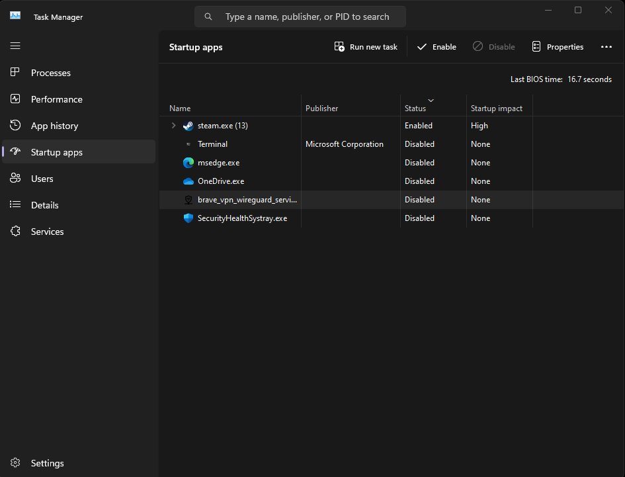Select the msedge.exe row name
The width and height of the screenshot is (625, 477).
(x=218, y=163)
